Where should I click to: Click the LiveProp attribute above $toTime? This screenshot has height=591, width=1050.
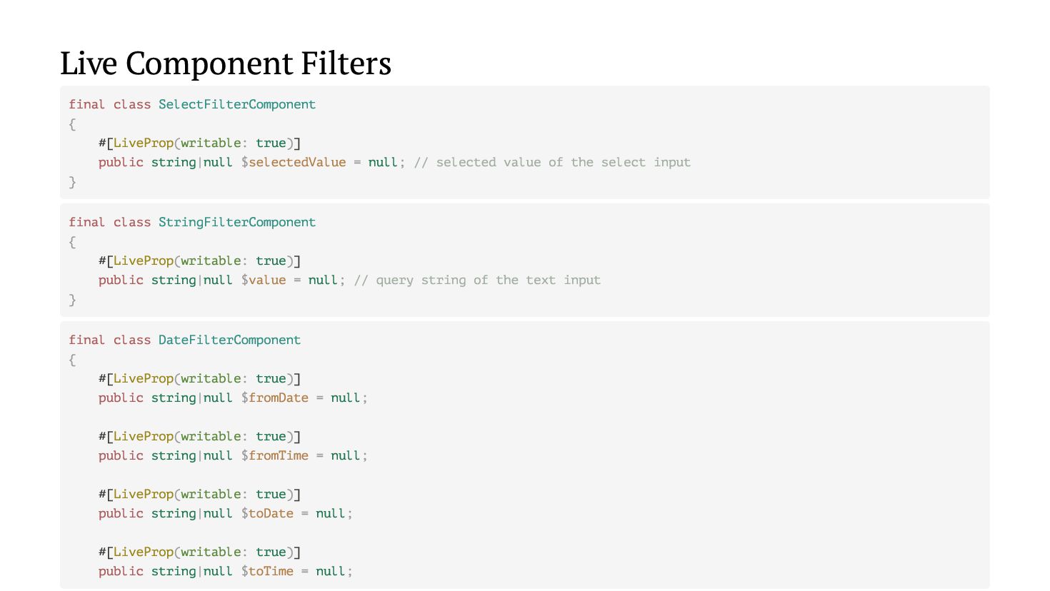tap(143, 552)
